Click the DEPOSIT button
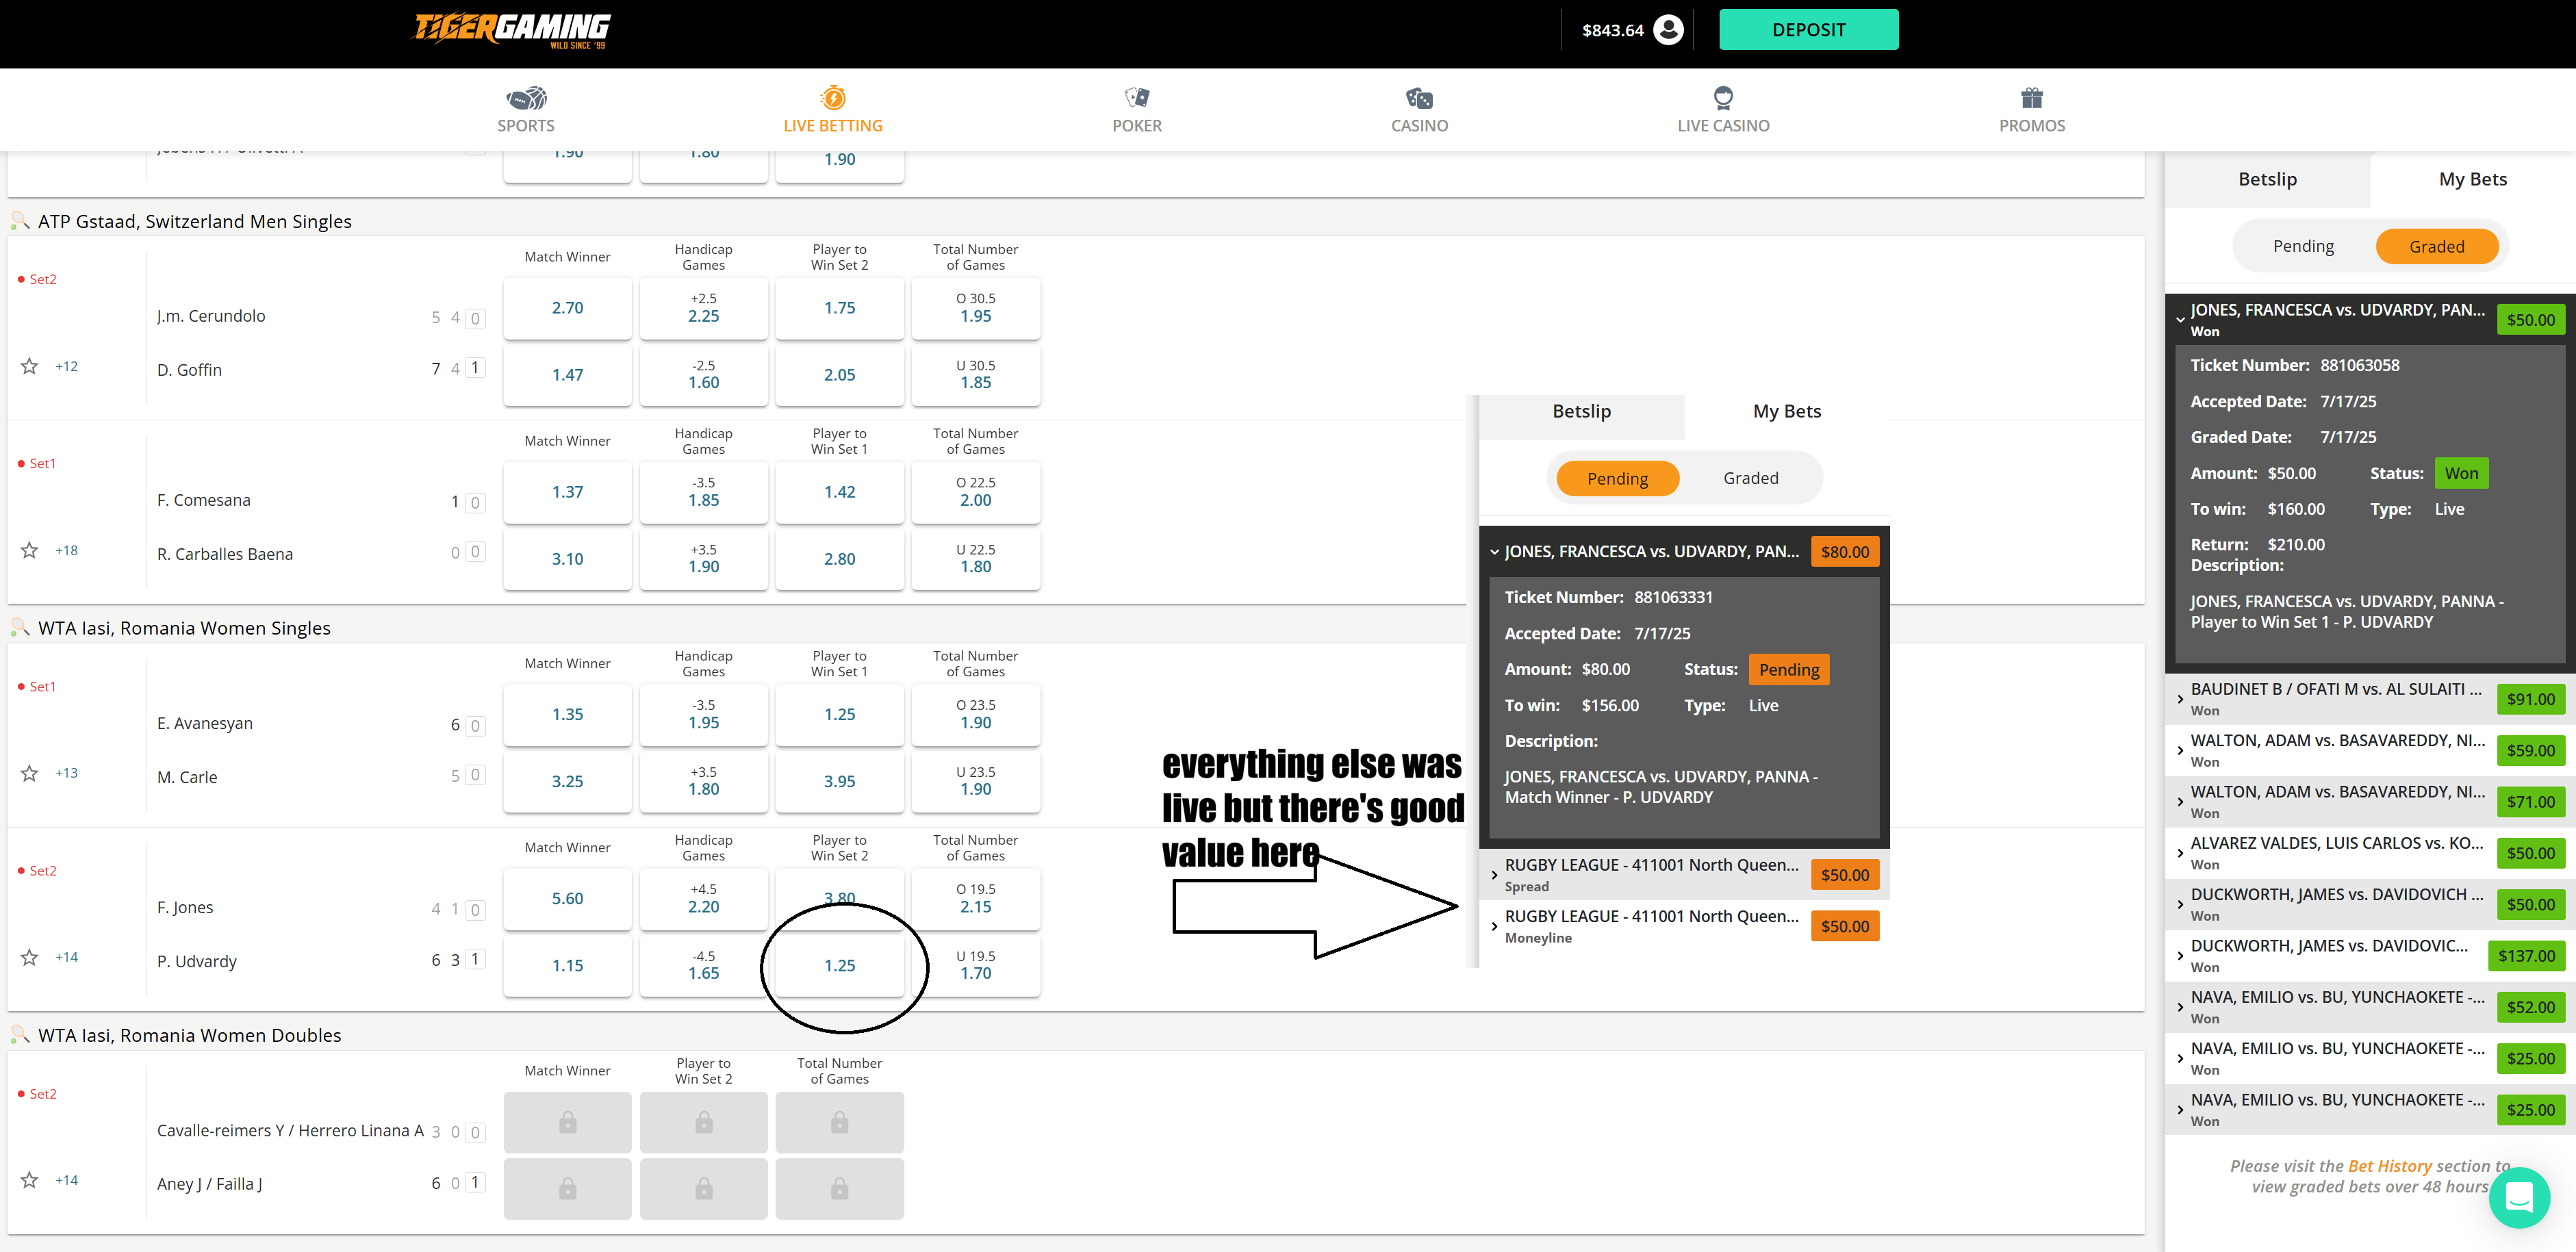Image resolution: width=2576 pixels, height=1252 pixels. [x=1808, y=30]
